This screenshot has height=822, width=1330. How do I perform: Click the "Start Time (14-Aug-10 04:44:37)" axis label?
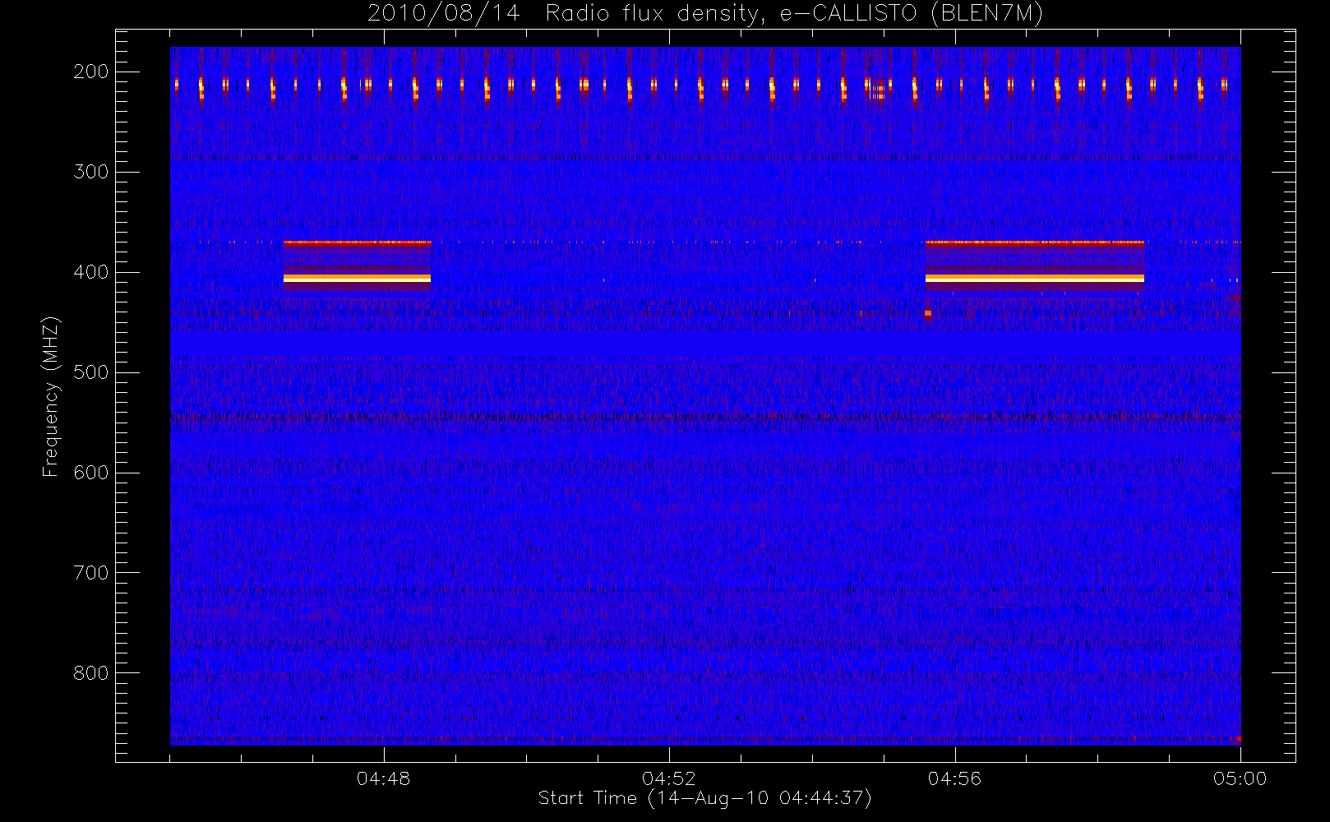[704, 798]
